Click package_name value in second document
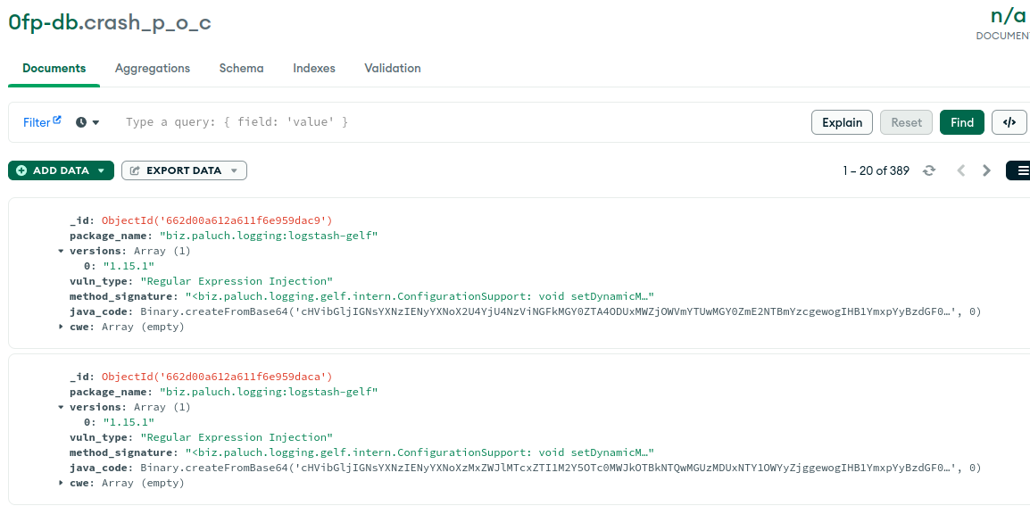The height and width of the screenshot is (506, 1030). tap(270, 392)
